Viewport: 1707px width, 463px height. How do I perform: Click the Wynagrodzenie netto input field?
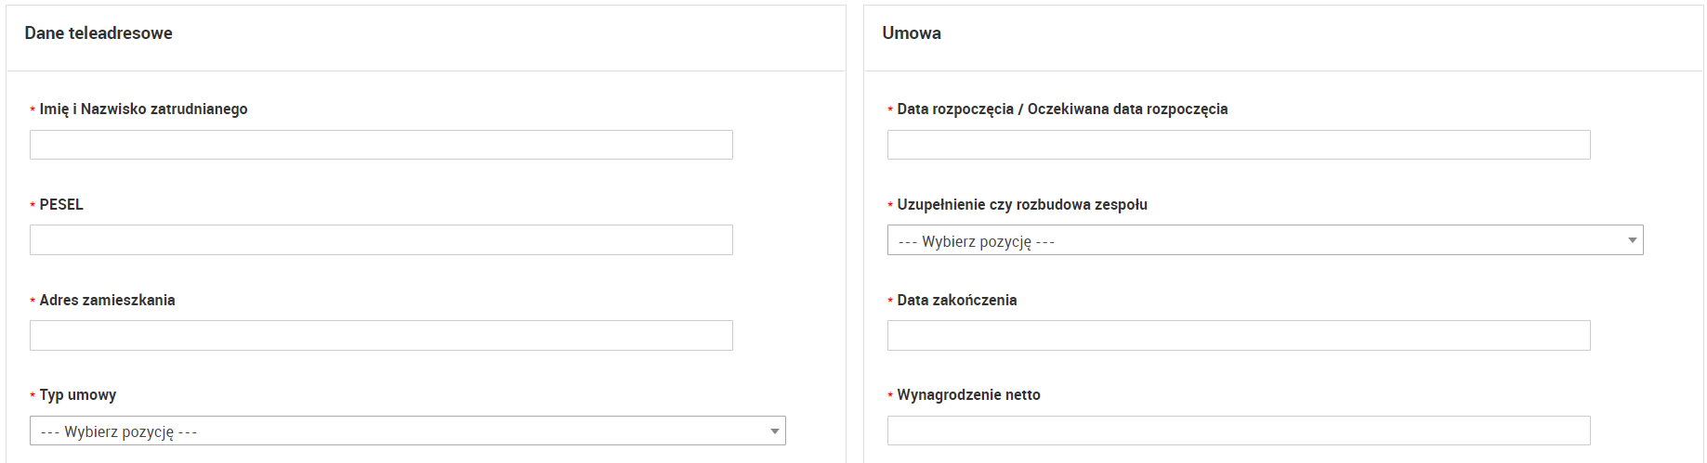(x=1238, y=431)
